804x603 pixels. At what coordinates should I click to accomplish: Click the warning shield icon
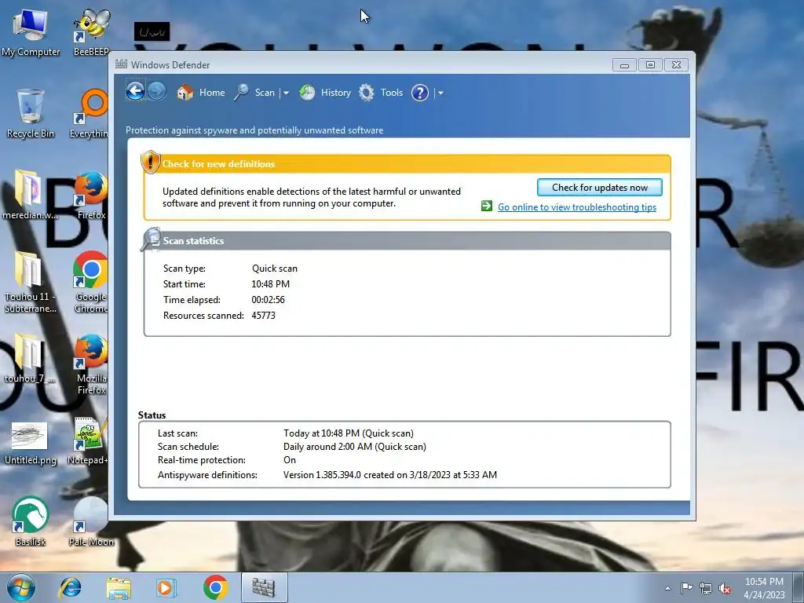point(150,162)
